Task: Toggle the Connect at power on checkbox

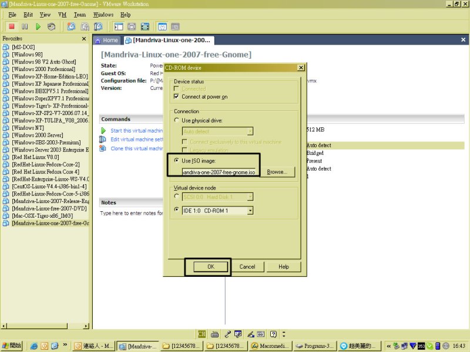Action: pyautogui.click(x=176, y=96)
